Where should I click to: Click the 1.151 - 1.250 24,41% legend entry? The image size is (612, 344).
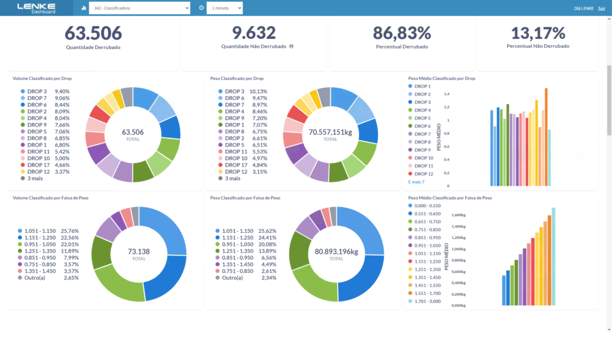(x=246, y=238)
